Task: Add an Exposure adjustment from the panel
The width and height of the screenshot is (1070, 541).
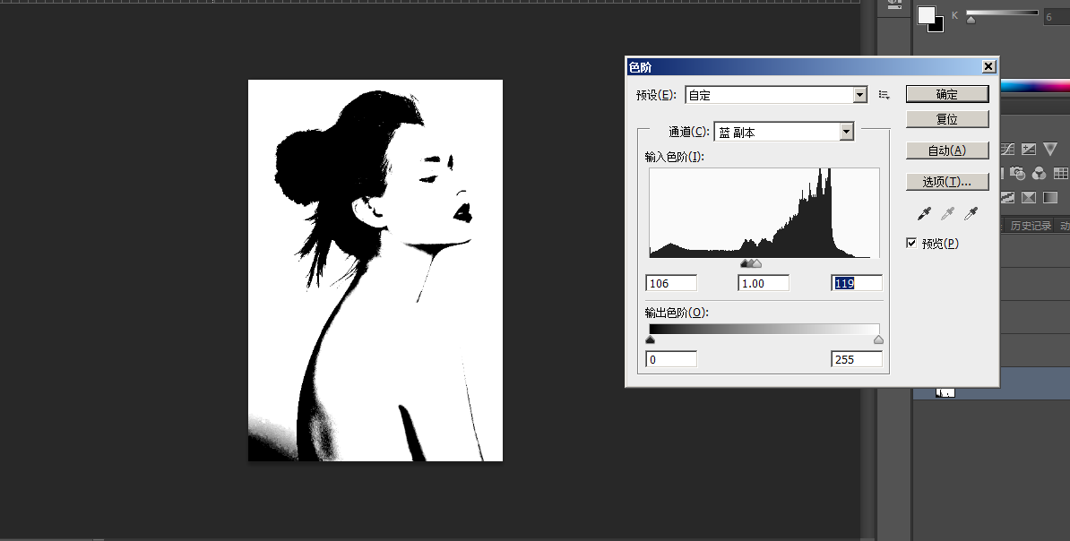Action: 1029,150
